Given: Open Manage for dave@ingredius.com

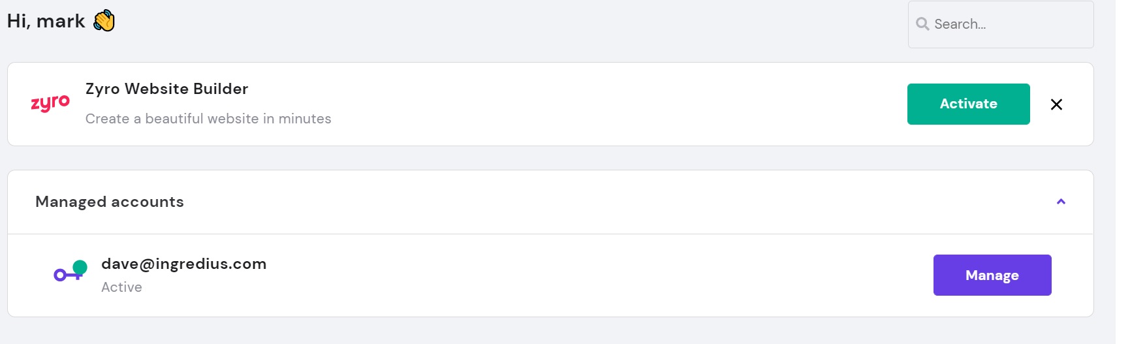Looking at the screenshot, I should tap(992, 275).
